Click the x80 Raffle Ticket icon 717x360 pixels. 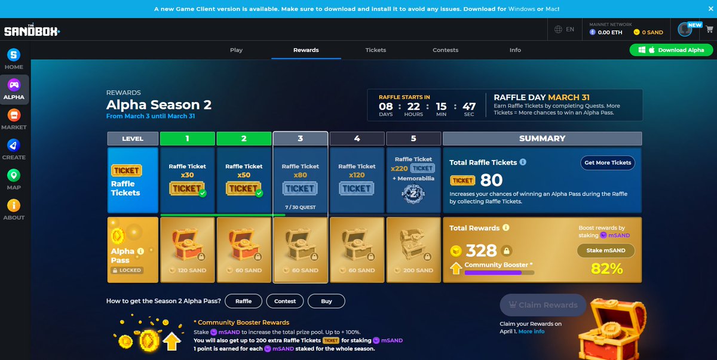click(x=300, y=188)
